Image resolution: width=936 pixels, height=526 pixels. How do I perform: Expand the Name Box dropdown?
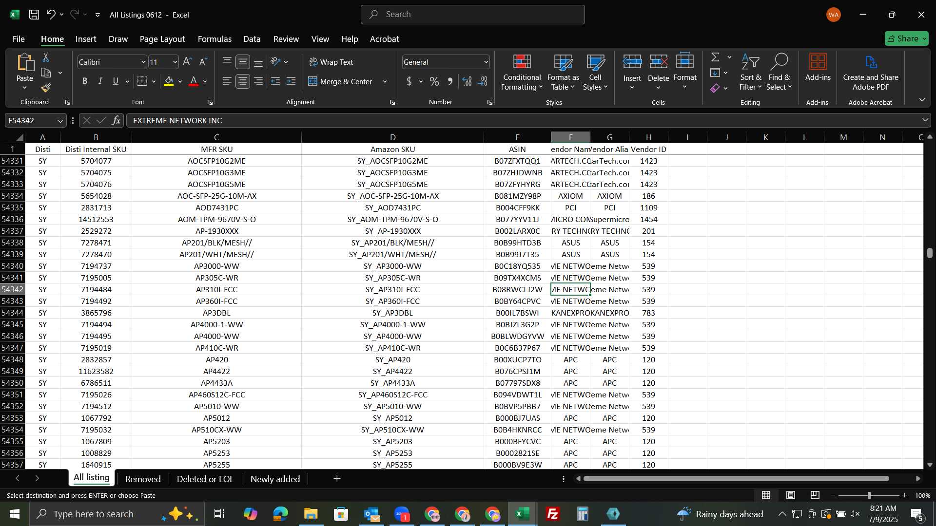pyautogui.click(x=60, y=120)
